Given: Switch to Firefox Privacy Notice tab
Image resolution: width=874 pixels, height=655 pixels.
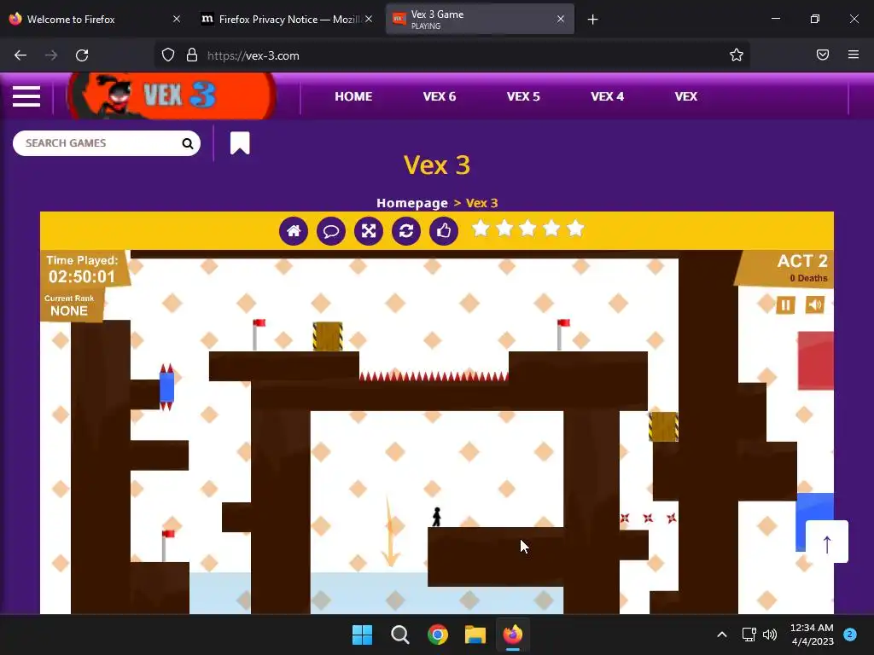Looking at the screenshot, I should [286, 20].
